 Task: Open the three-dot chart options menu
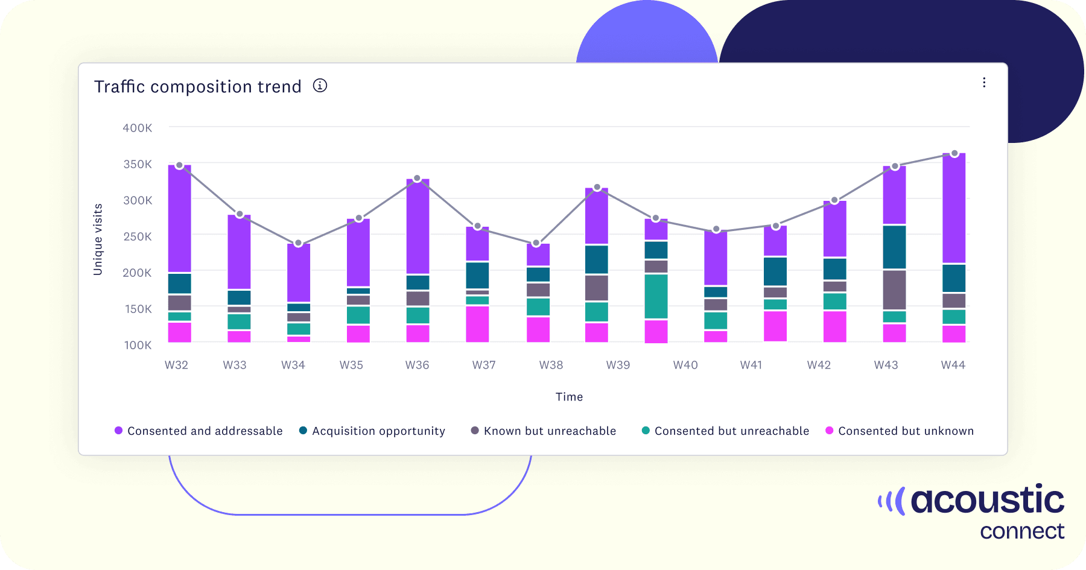[983, 83]
